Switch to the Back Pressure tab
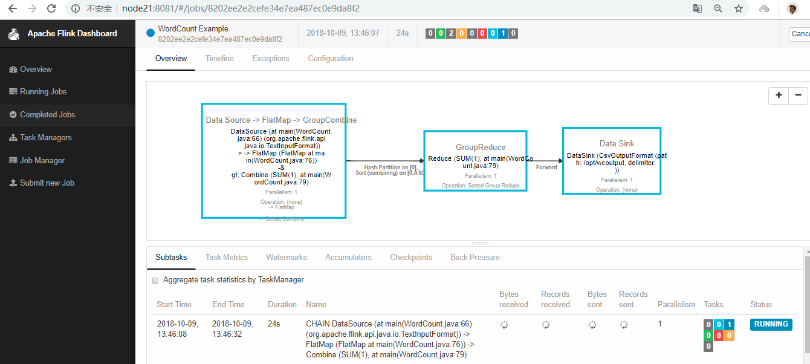810x364 pixels. click(475, 258)
